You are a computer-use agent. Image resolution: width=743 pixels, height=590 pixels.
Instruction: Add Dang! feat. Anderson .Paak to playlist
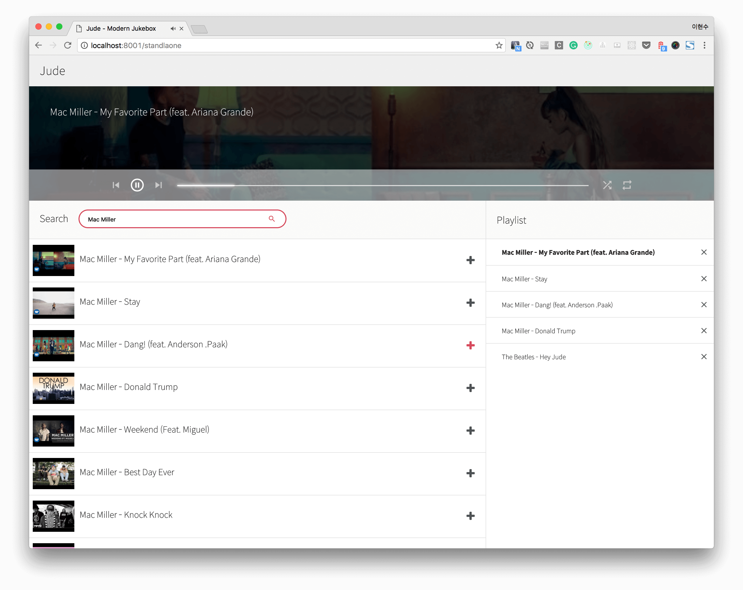coord(470,345)
